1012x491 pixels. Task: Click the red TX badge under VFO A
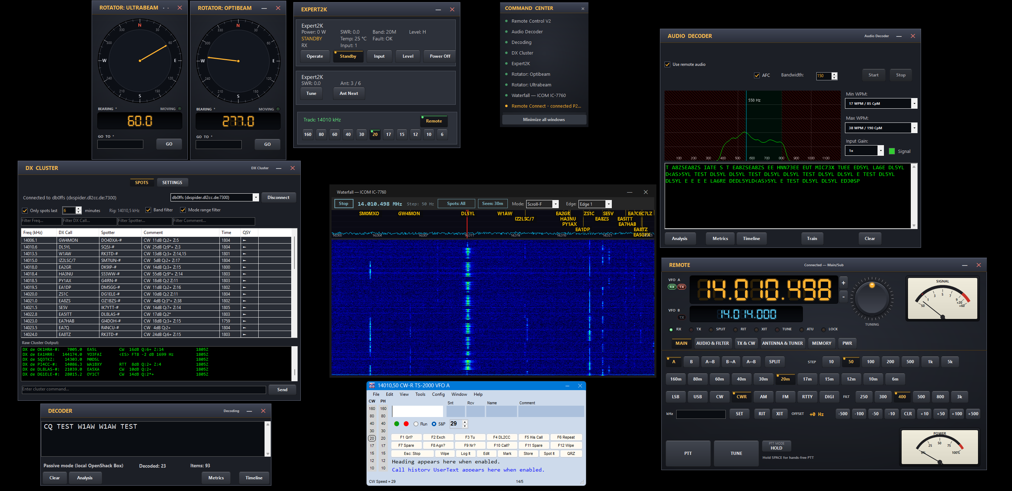[682, 287]
